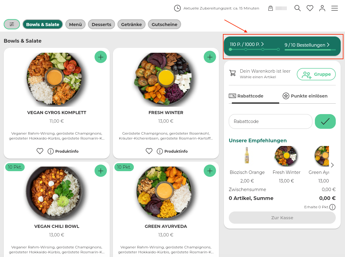Image resolution: width=345 pixels, height=257 pixels.
Task: Switch to Punkte einlösen tab
Action: [x=305, y=96]
